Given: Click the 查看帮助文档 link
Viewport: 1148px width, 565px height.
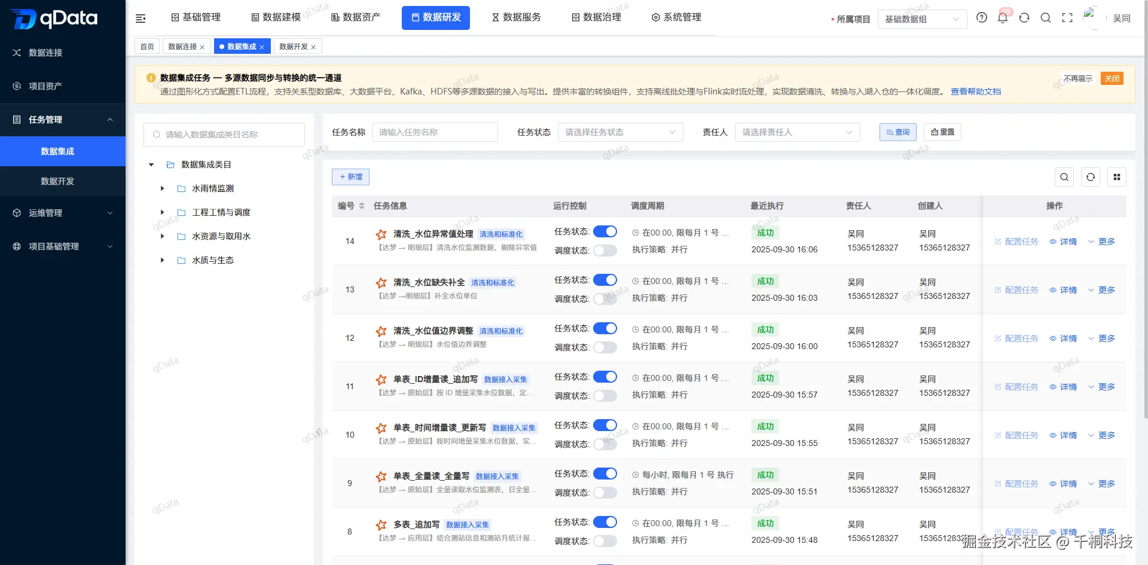Looking at the screenshot, I should tap(976, 91).
